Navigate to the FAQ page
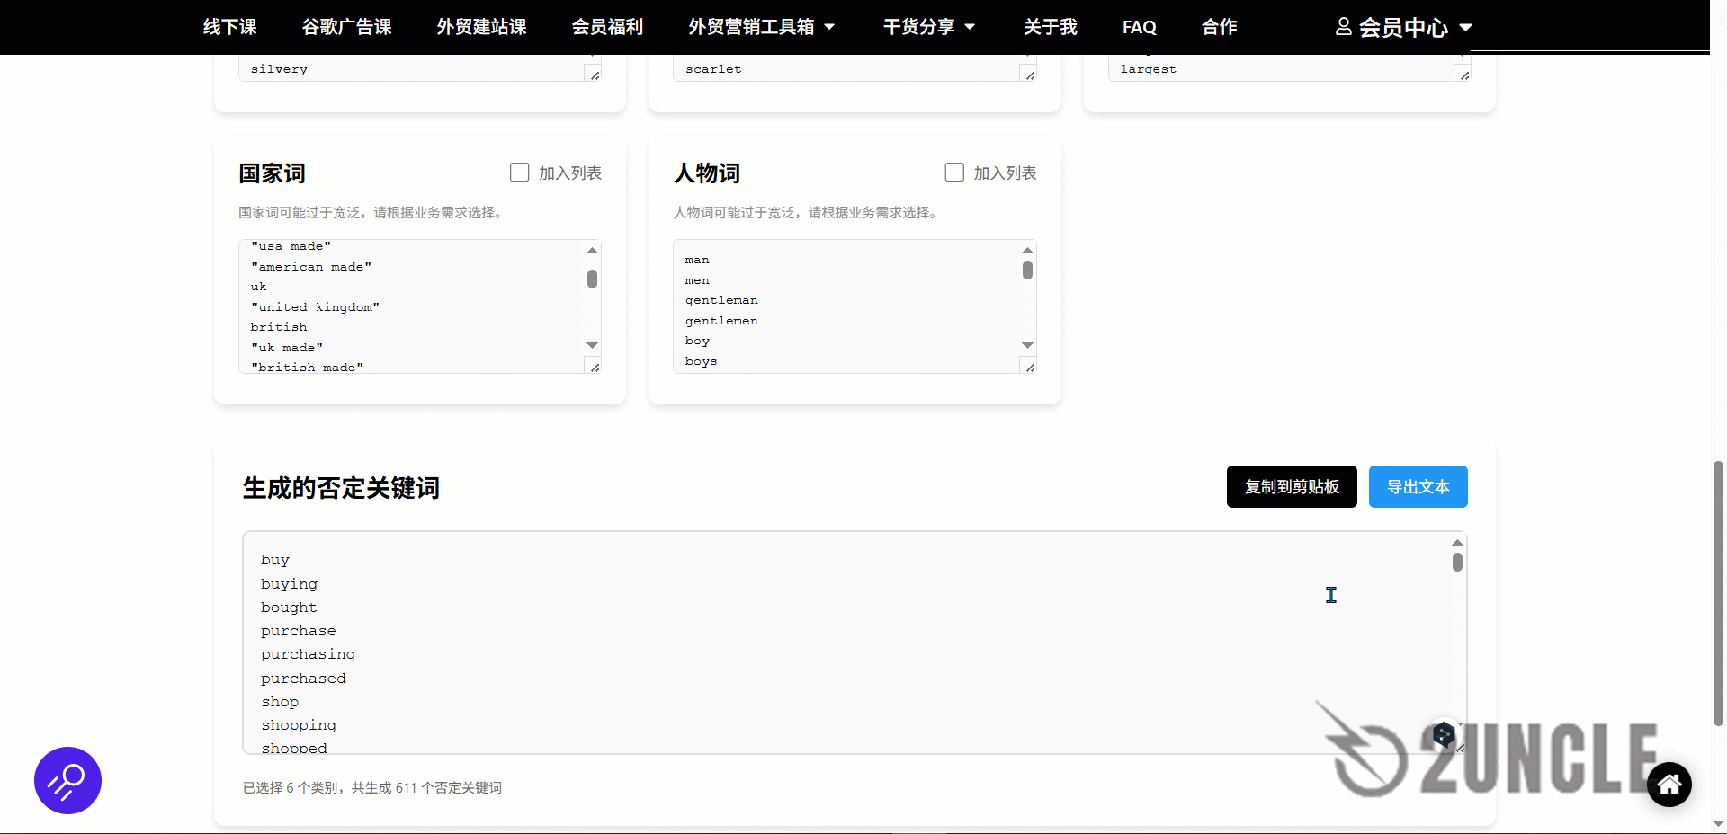The height and width of the screenshot is (834, 1727). pos(1139,27)
